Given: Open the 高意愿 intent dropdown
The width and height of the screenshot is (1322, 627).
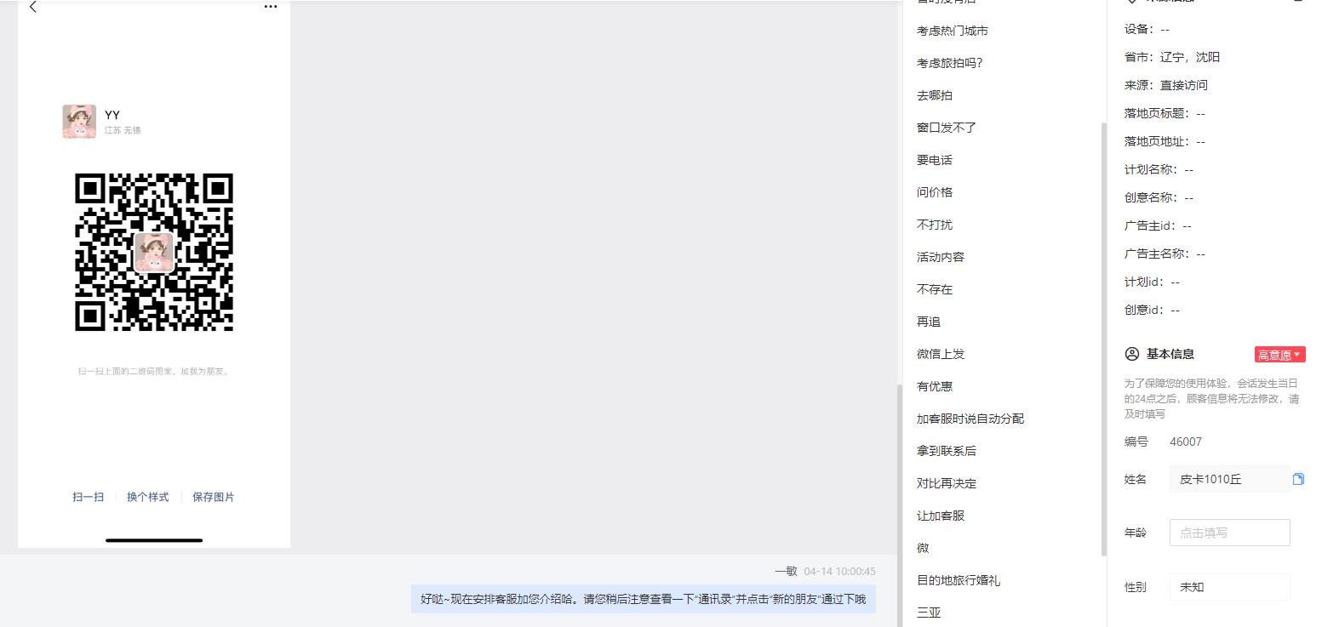Looking at the screenshot, I should pyautogui.click(x=1279, y=355).
